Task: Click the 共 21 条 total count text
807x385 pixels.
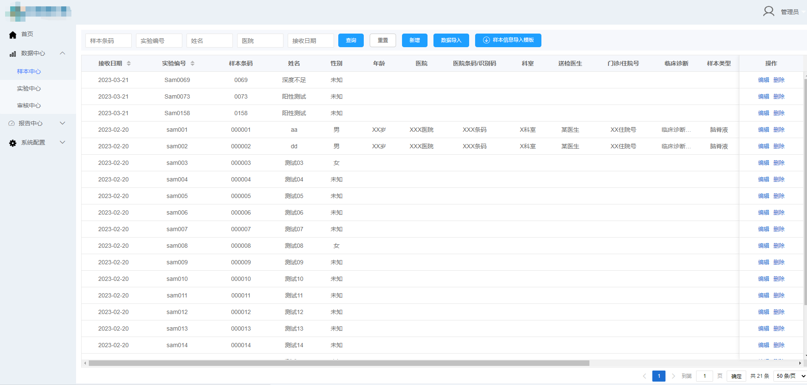Action: (760, 376)
